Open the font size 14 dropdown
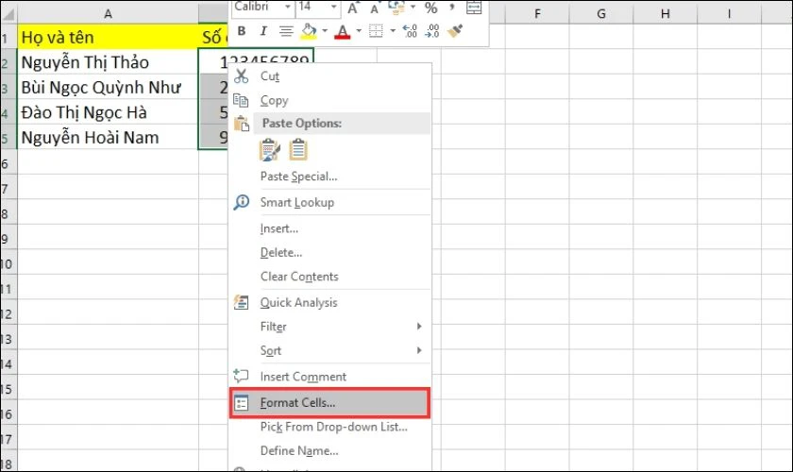Image resolution: width=793 pixels, height=472 pixels. click(334, 7)
